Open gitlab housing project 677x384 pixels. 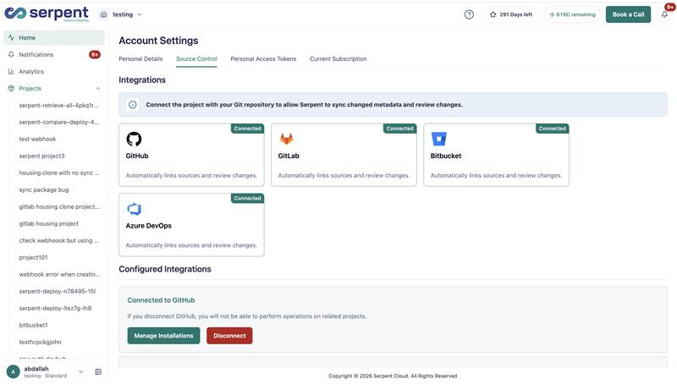[x=49, y=223]
